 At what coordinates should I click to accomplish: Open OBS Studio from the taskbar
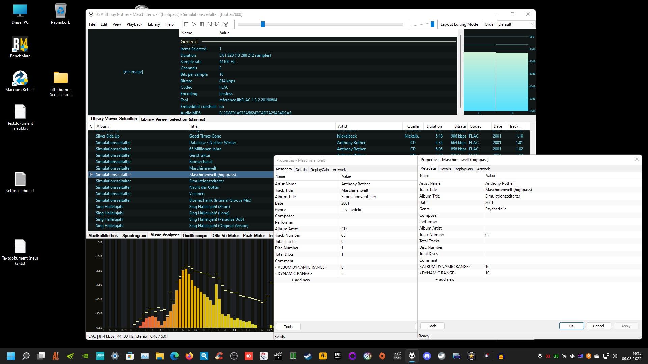234,356
